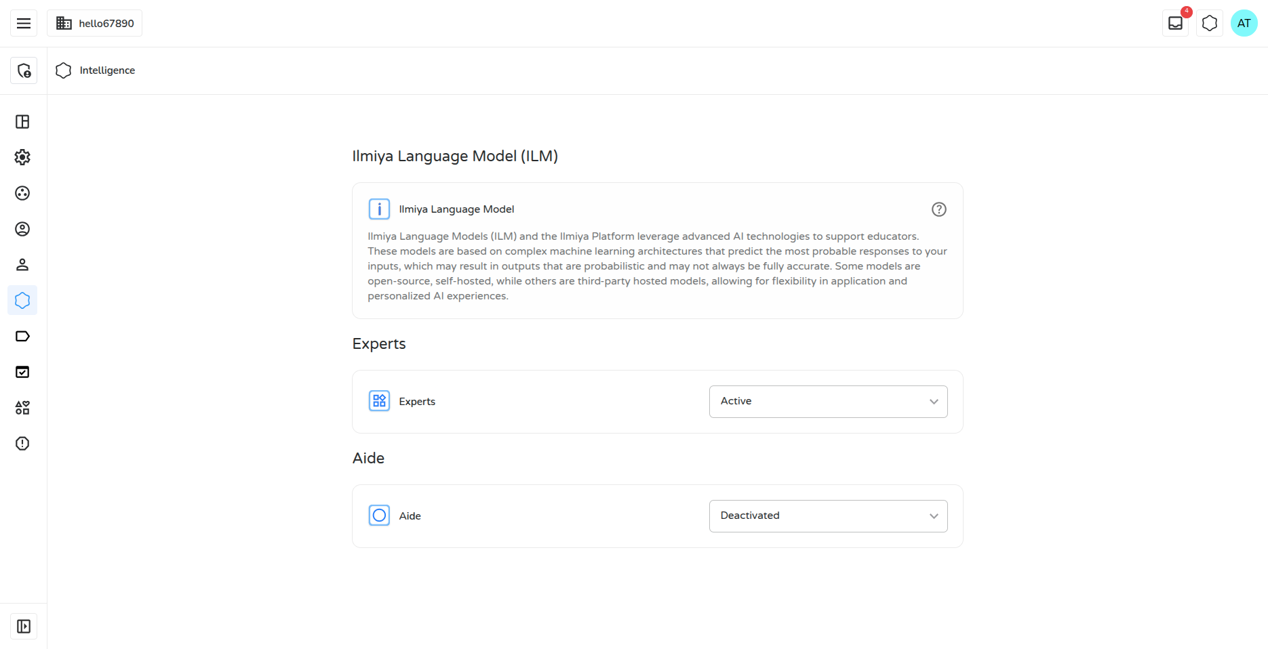This screenshot has width=1268, height=651.
Task: Open the account circle sidebar icon
Action: pos(22,229)
